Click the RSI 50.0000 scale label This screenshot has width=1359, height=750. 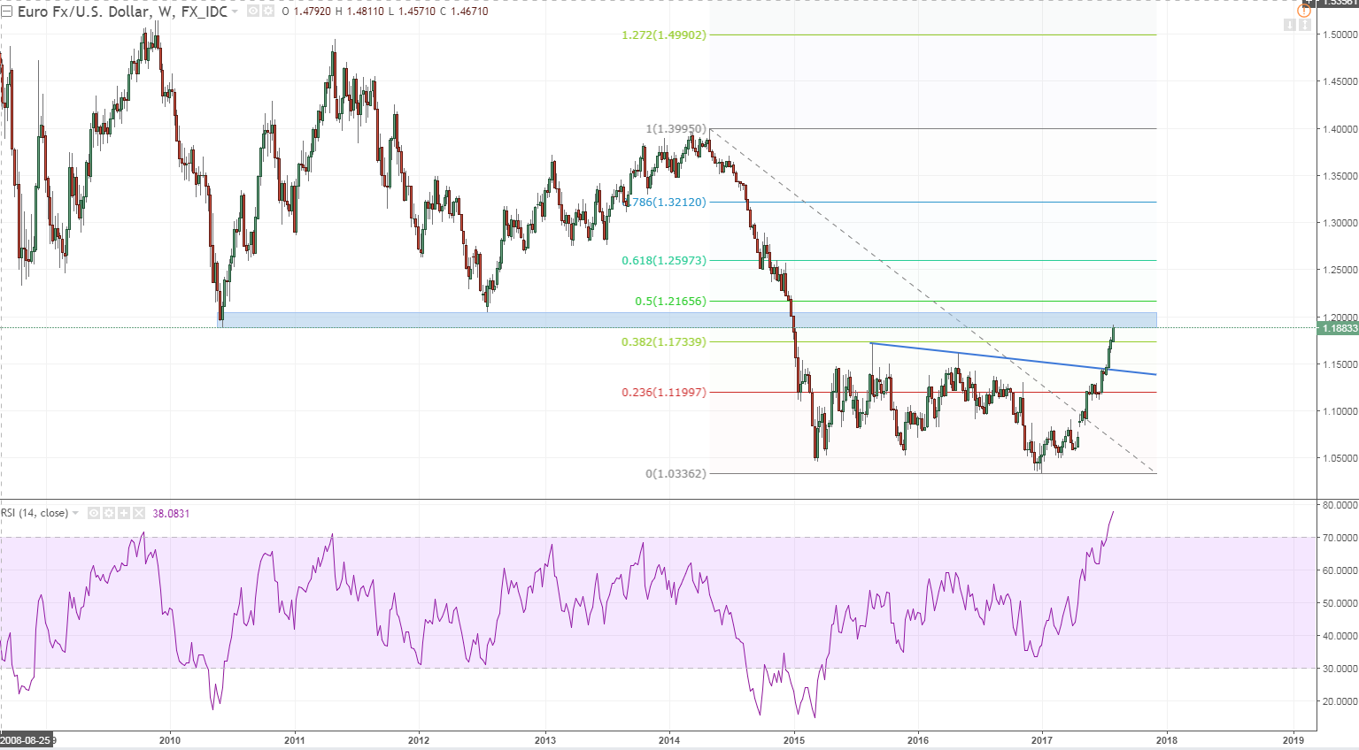[x=1340, y=603]
